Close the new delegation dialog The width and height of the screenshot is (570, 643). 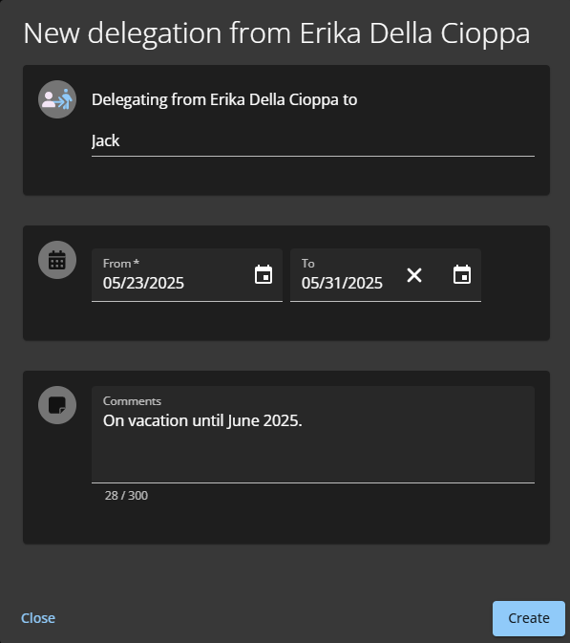pyautogui.click(x=38, y=618)
